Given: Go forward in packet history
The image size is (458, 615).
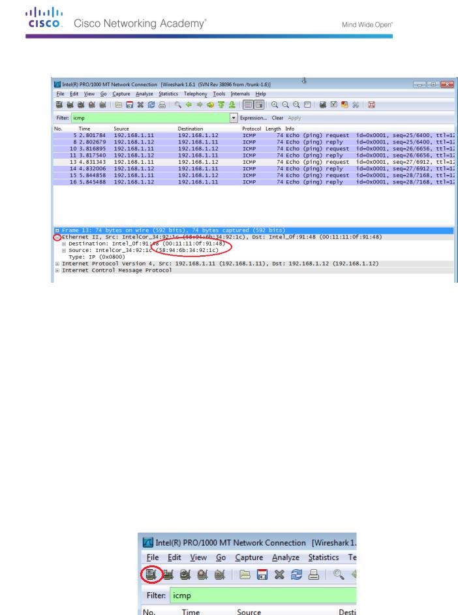Looking at the screenshot, I should point(200,104).
